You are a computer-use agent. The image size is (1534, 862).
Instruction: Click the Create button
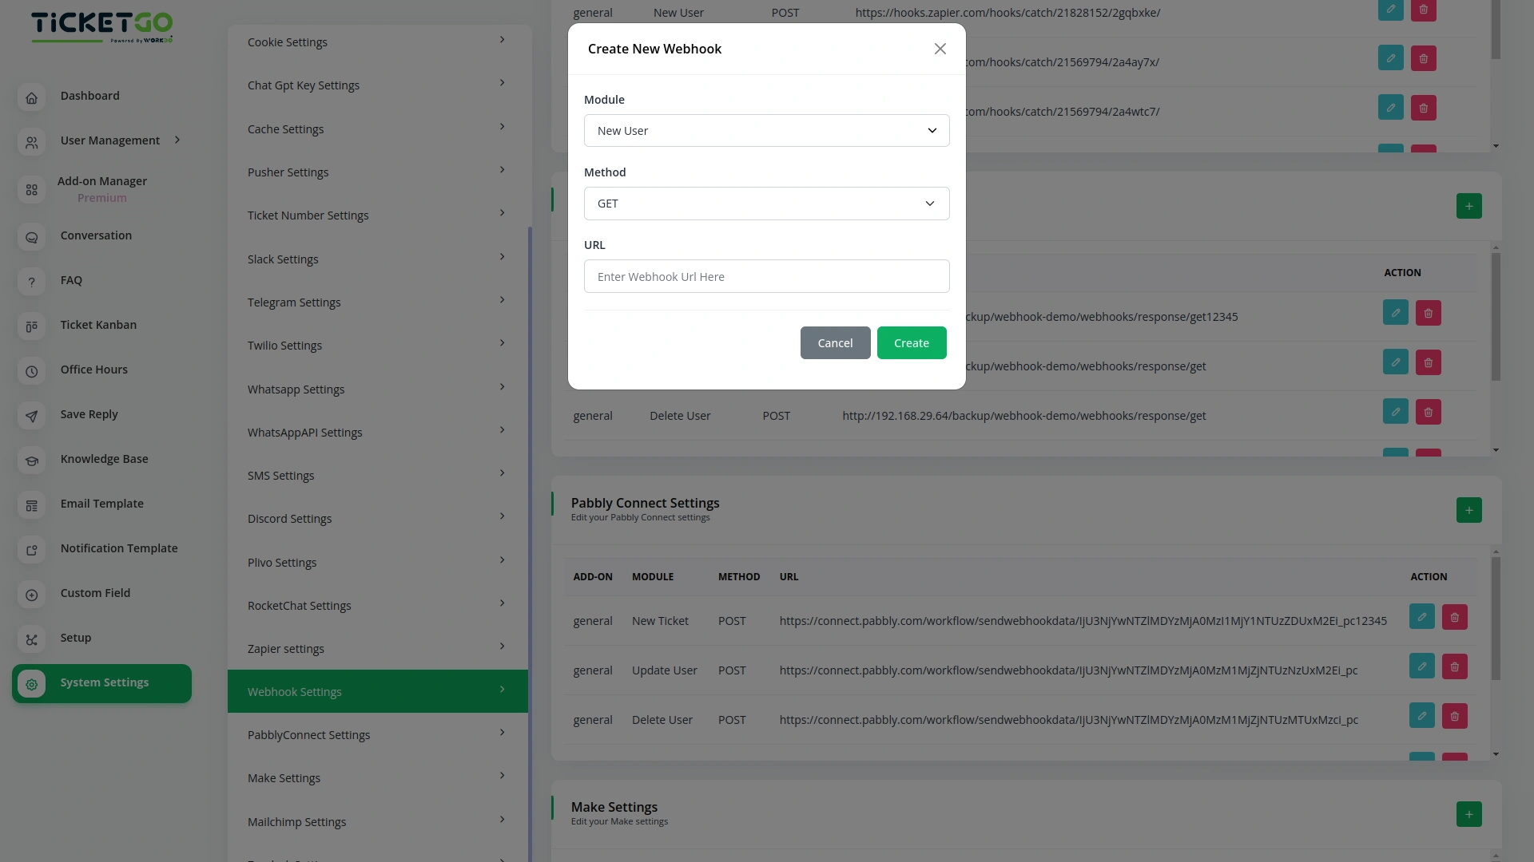click(x=912, y=342)
